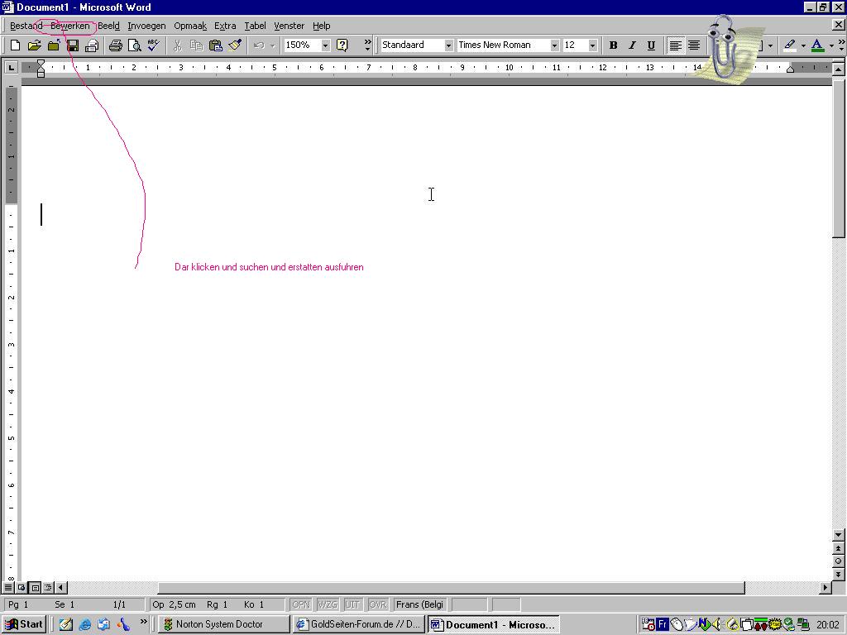Click Frans (Belgi language in status bar

tap(419, 604)
